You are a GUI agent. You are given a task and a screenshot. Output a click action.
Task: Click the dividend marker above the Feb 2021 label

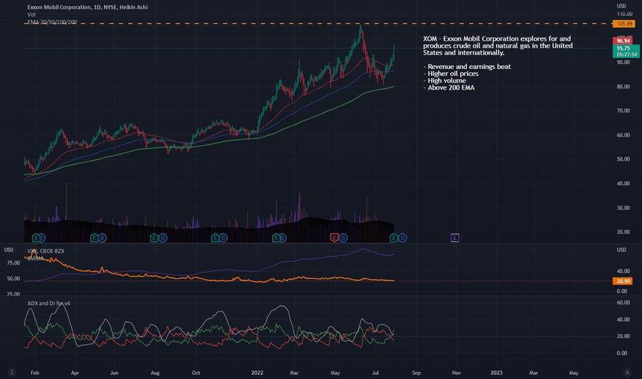(42, 238)
